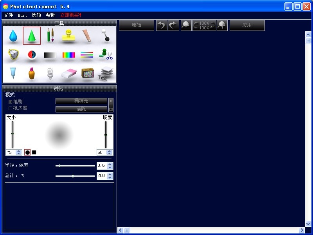Viewport: 313px width, 235px height.
Task: Click the 应用 button
Action: (x=247, y=25)
